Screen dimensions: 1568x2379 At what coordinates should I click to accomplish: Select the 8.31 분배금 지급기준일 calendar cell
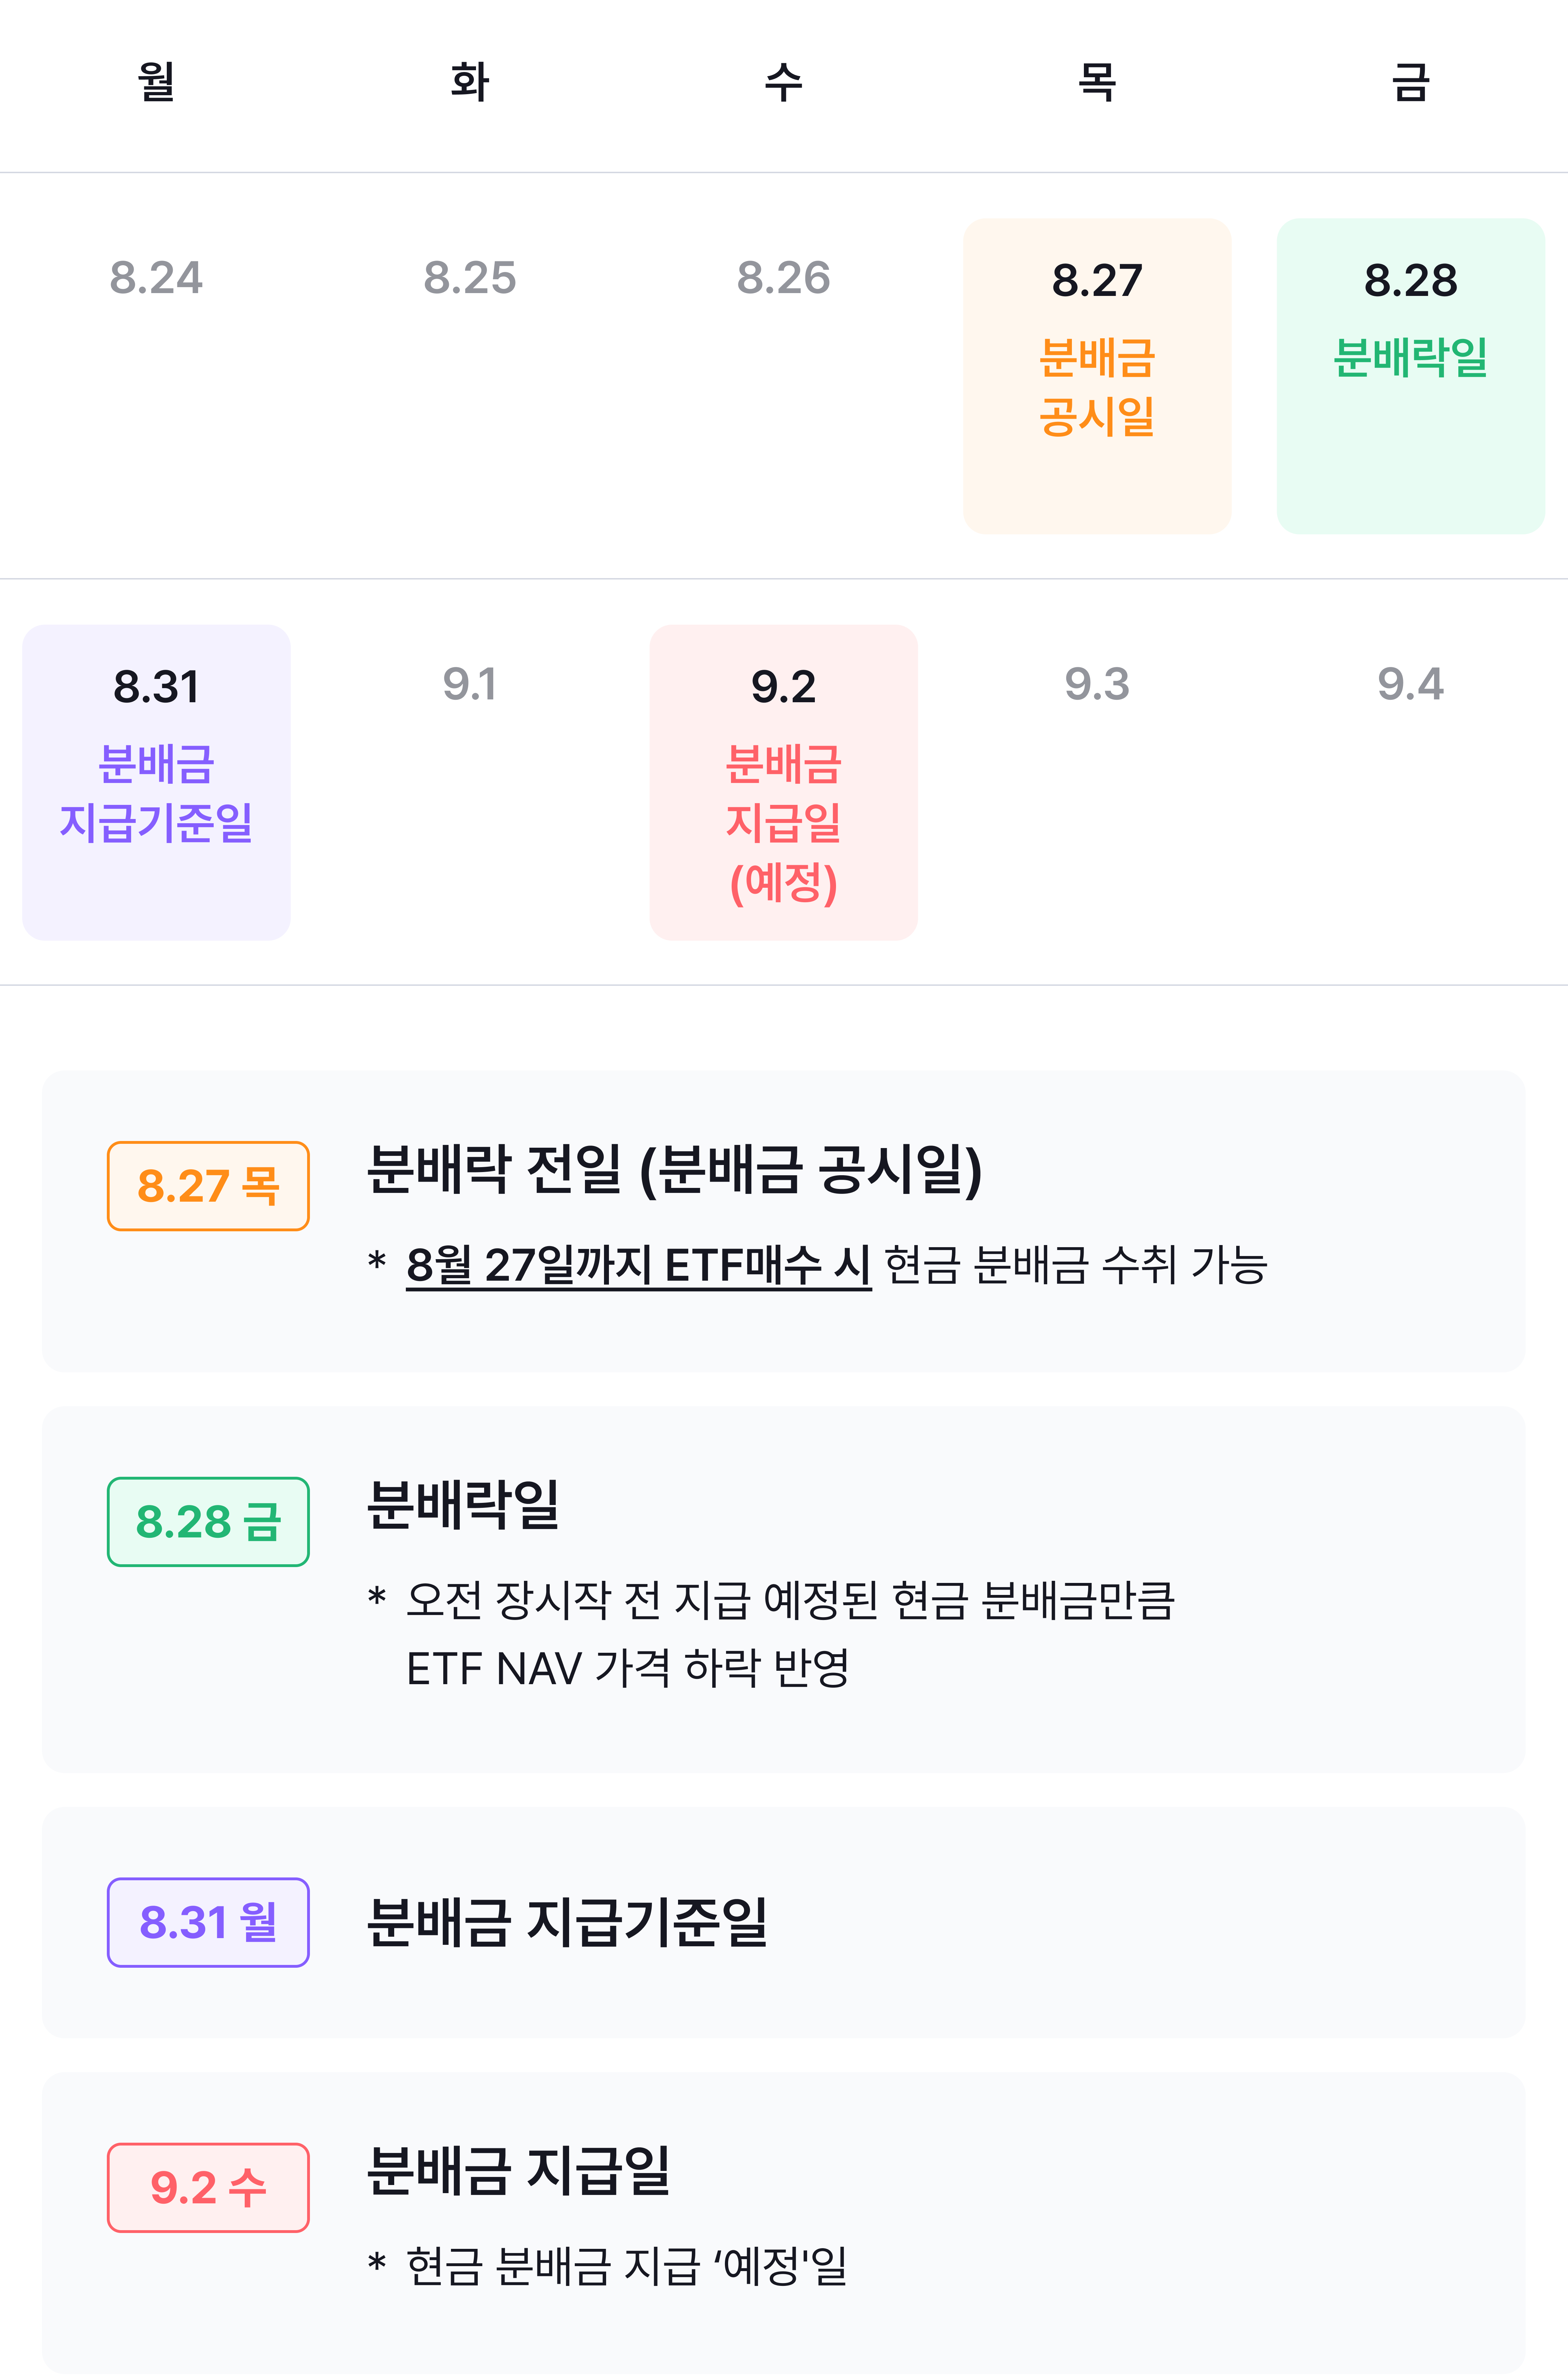point(156,782)
